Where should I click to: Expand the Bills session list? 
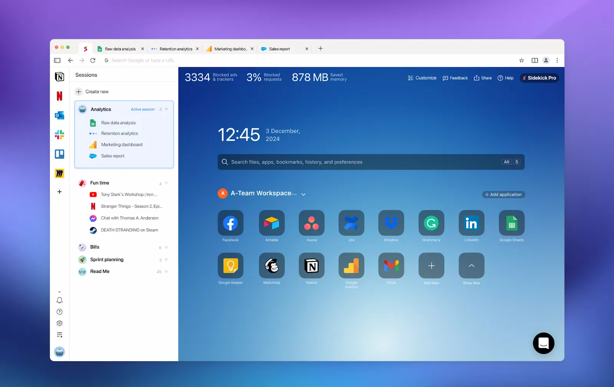pos(166,248)
